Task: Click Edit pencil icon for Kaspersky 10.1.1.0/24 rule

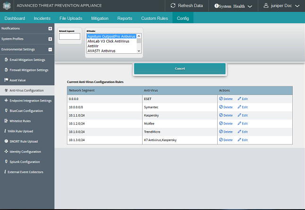Action: coord(239,115)
